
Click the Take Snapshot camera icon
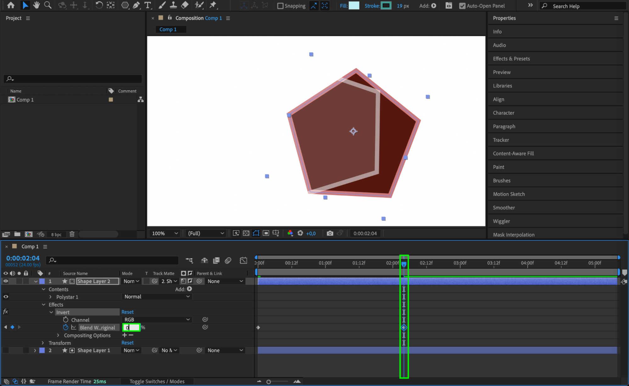click(329, 233)
